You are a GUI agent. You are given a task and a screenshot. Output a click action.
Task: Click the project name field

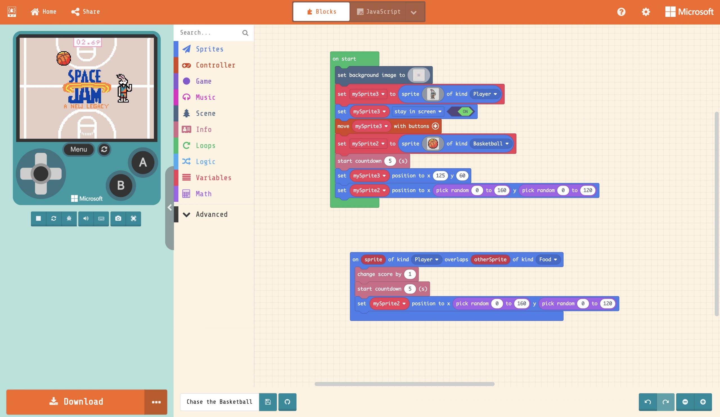point(219,402)
